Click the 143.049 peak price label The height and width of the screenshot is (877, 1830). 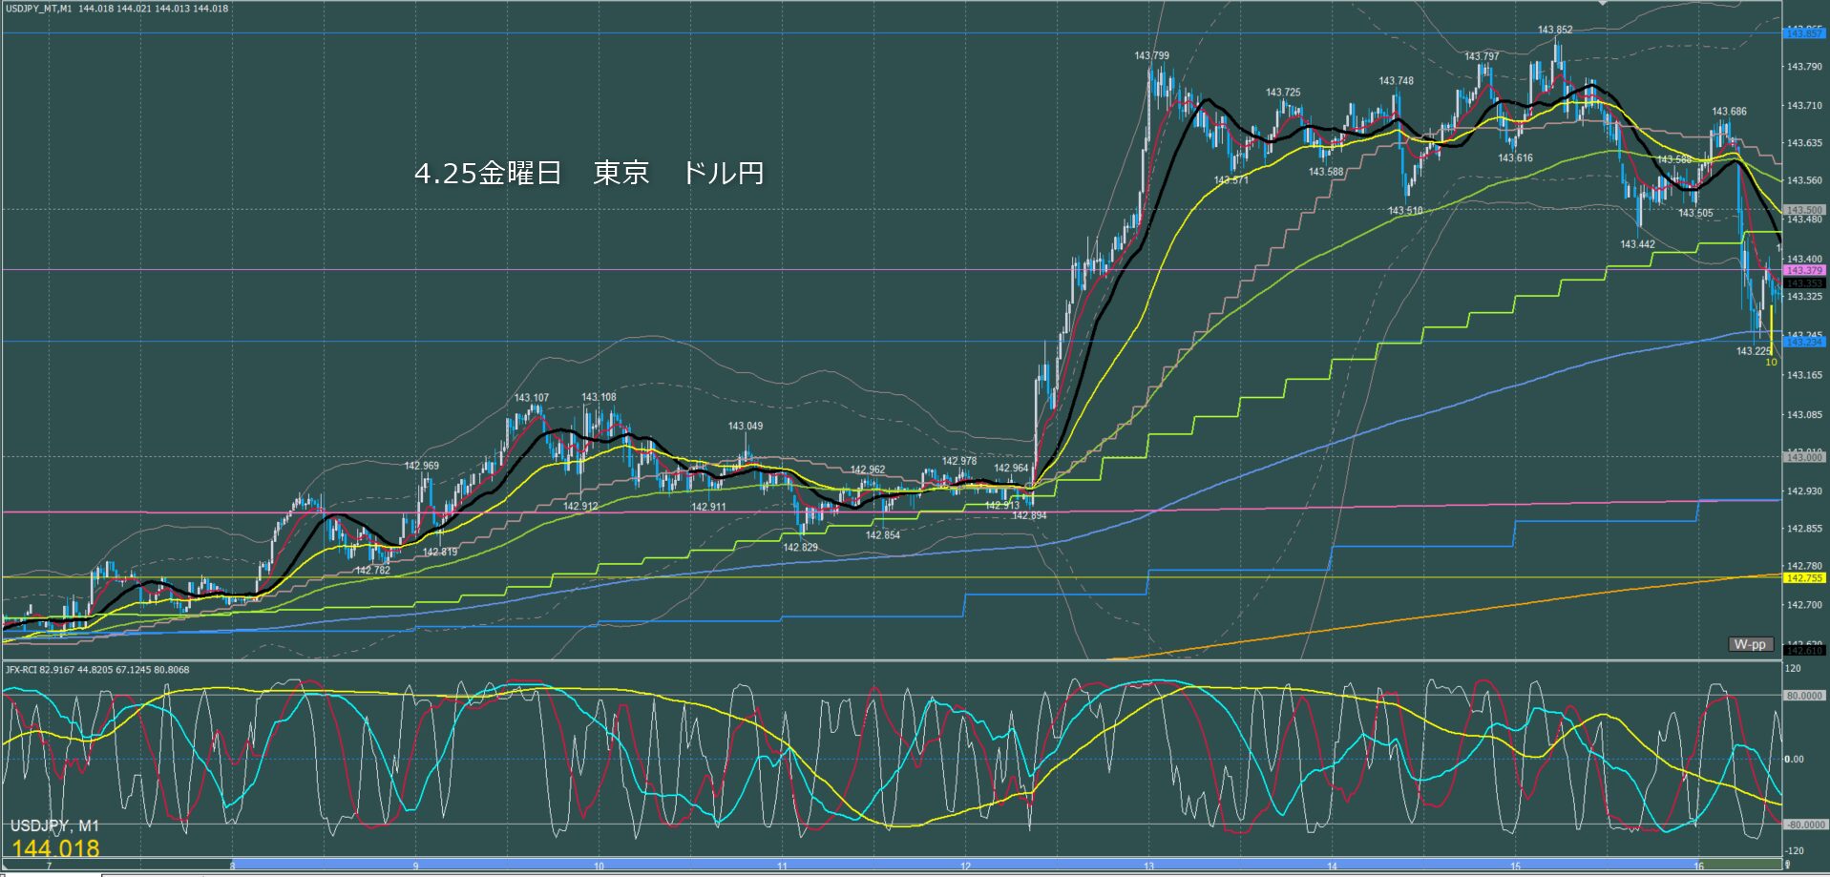[746, 427]
